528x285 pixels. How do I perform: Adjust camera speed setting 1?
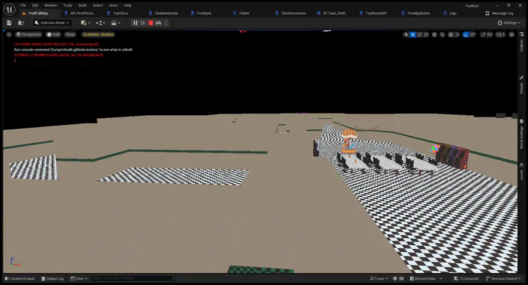point(501,35)
